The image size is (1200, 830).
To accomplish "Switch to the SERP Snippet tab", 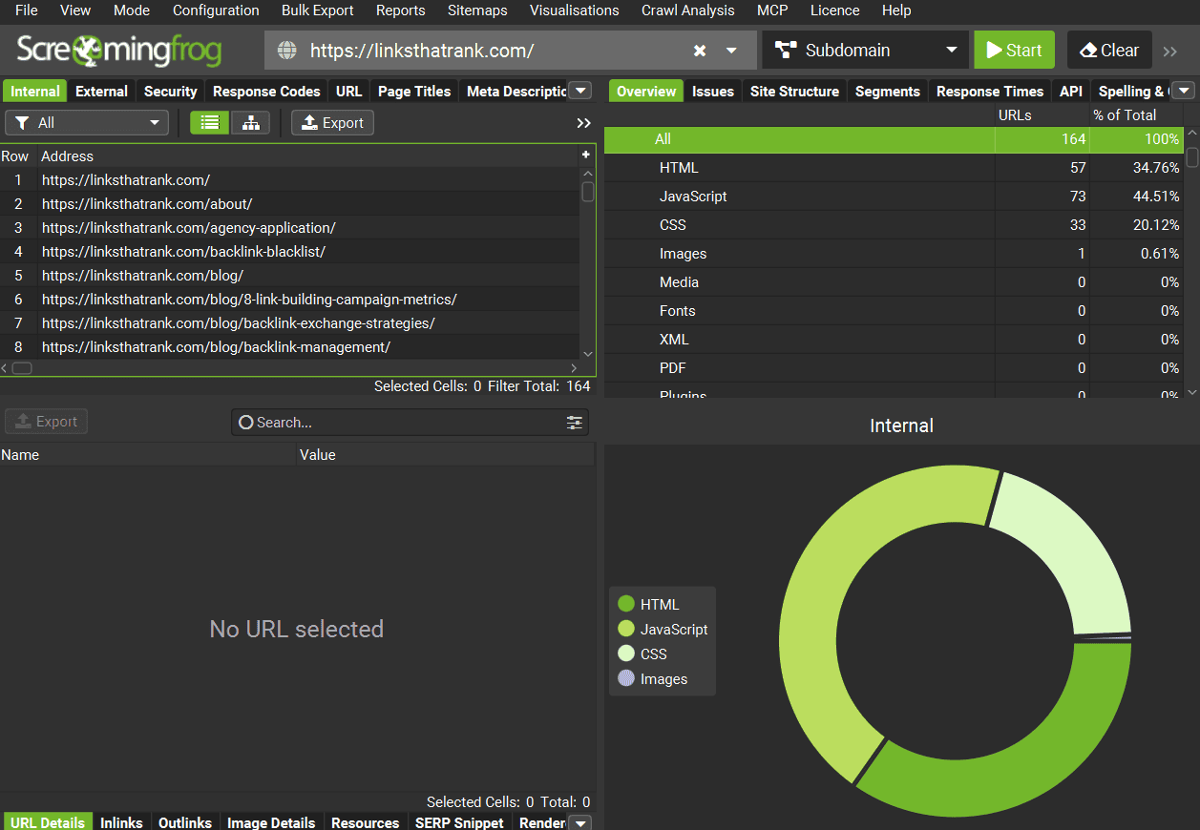I will [459, 822].
